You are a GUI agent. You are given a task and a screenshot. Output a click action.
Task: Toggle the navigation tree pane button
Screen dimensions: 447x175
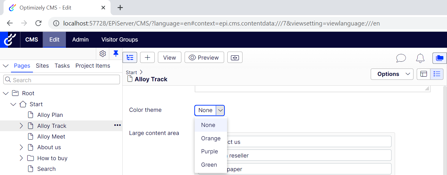click(130, 58)
